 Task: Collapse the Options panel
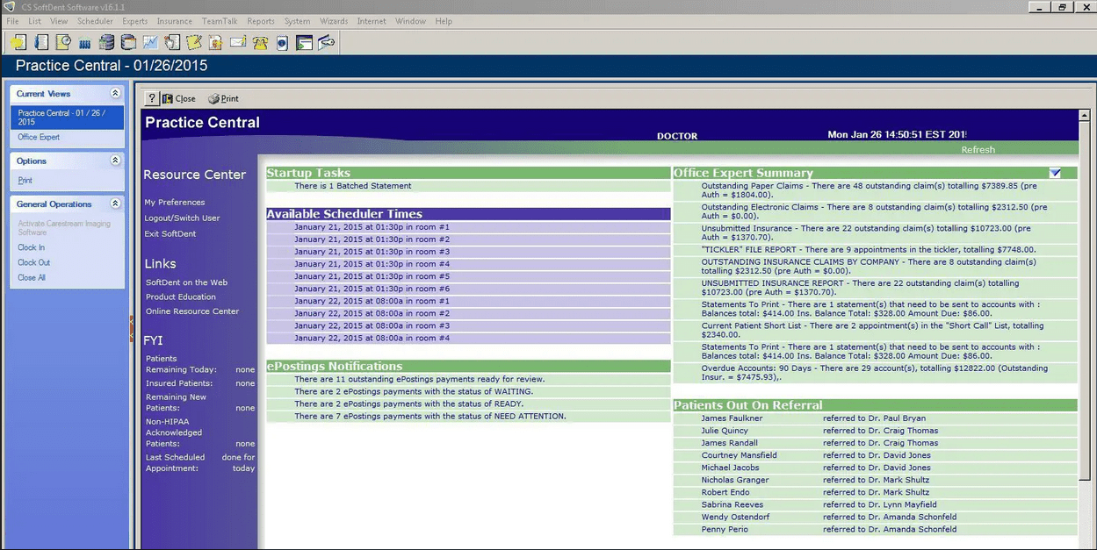click(x=115, y=161)
